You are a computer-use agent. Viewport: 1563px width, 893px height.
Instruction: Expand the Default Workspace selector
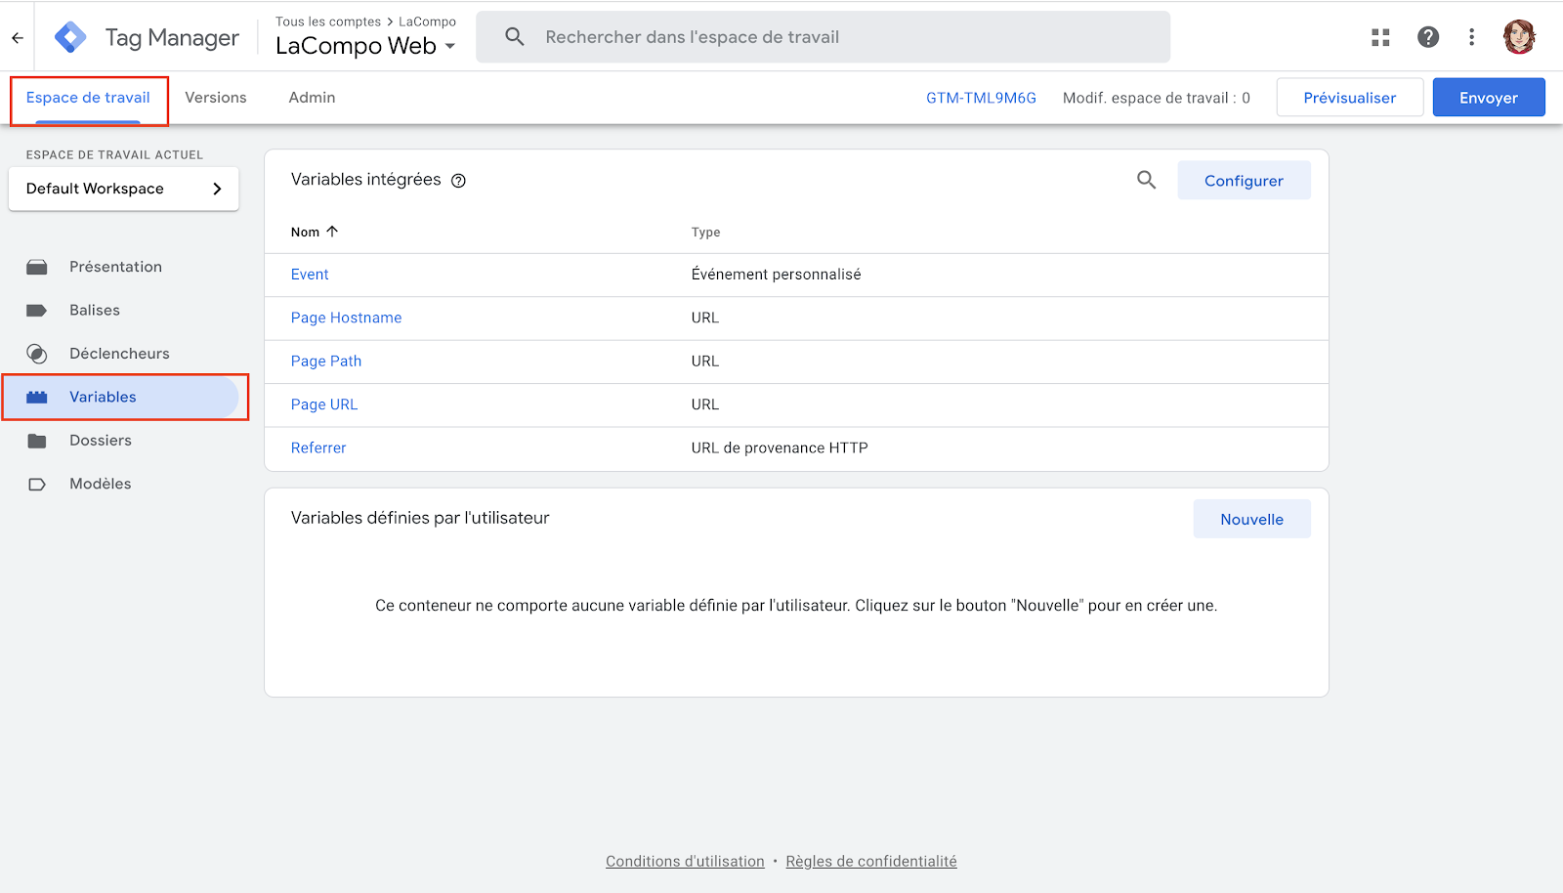124,189
